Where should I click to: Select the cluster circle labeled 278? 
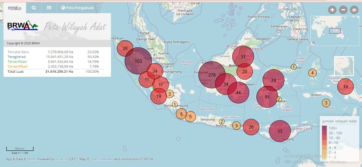point(212,75)
